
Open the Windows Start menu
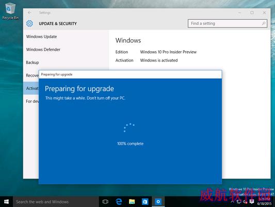click(x=6, y=202)
